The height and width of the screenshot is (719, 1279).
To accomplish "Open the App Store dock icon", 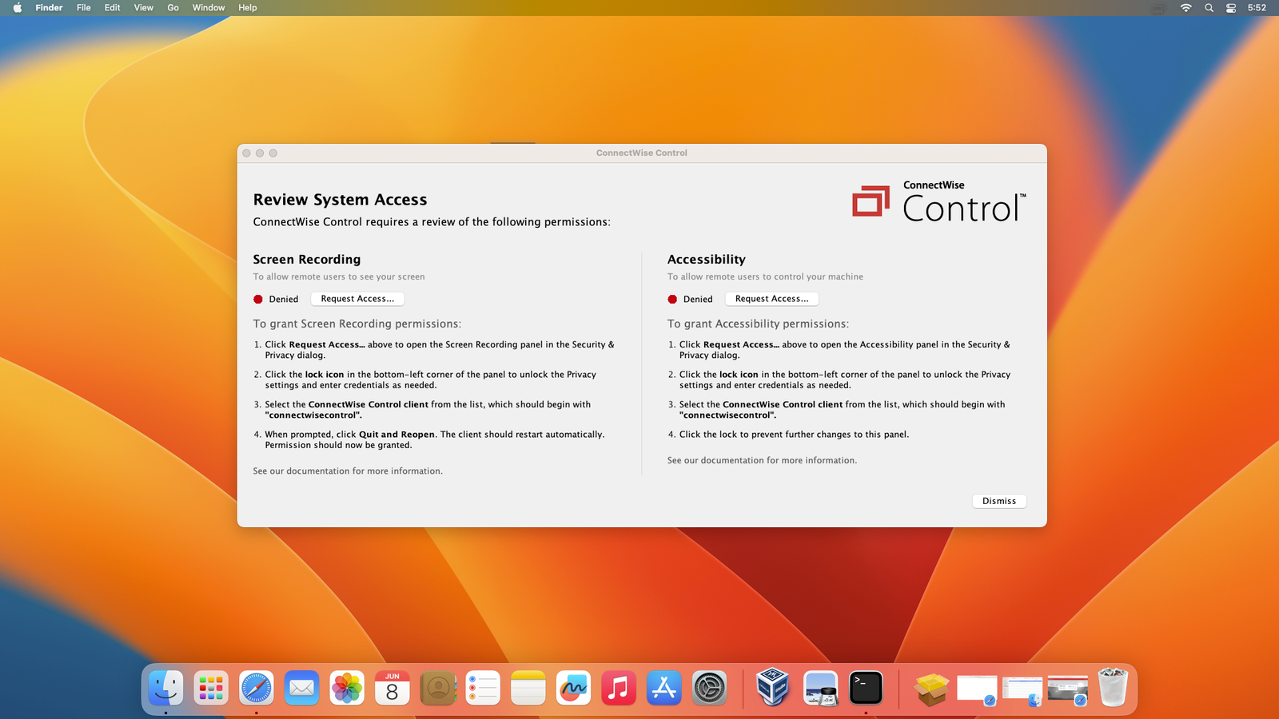I will click(663, 688).
